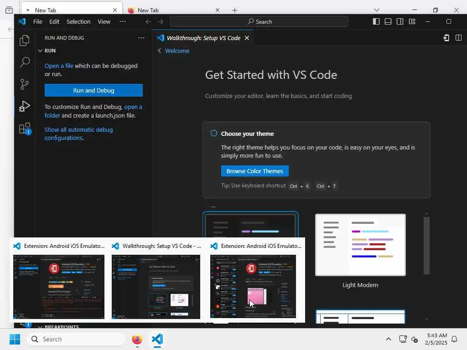467x350 pixels.
Task: Click the Run and Debug button
Action: tap(93, 90)
